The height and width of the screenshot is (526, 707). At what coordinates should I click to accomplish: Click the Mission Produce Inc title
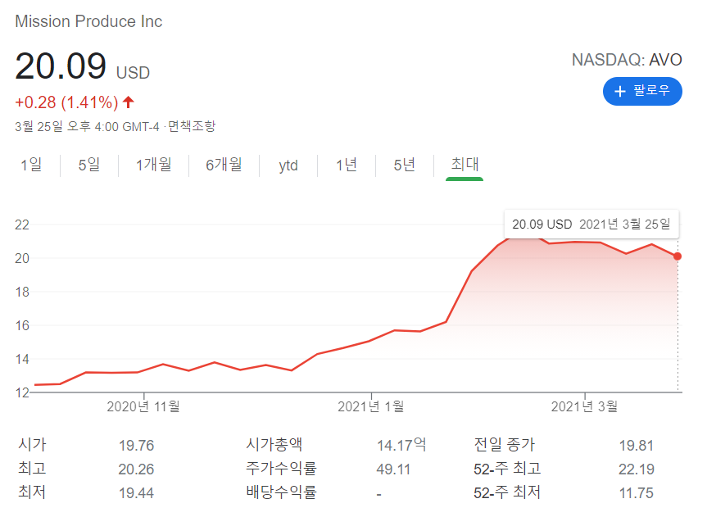88,21
